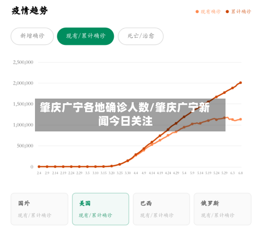Click the 500,000 y-axis label
Viewport: 261px width, 230px height.
(25, 146)
